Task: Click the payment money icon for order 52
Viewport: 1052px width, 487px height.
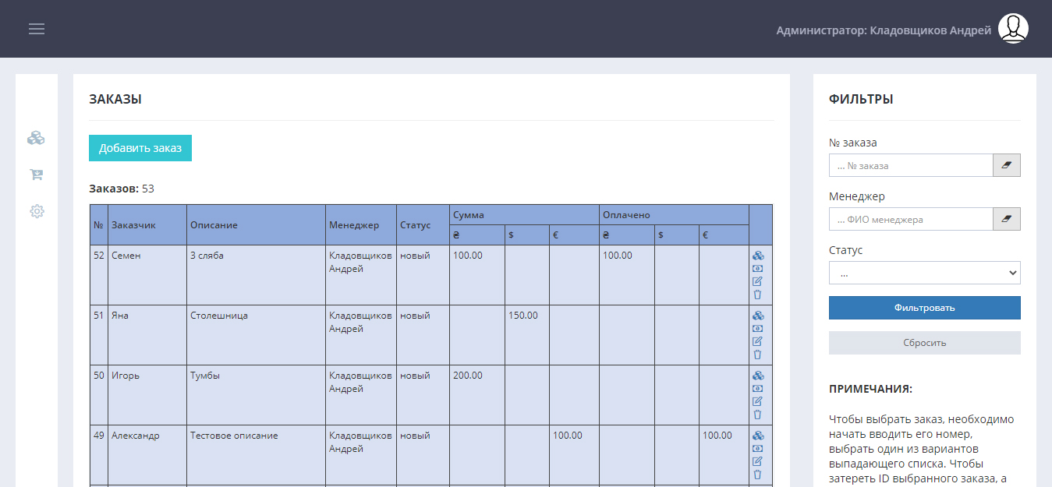Action: click(757, 268)
